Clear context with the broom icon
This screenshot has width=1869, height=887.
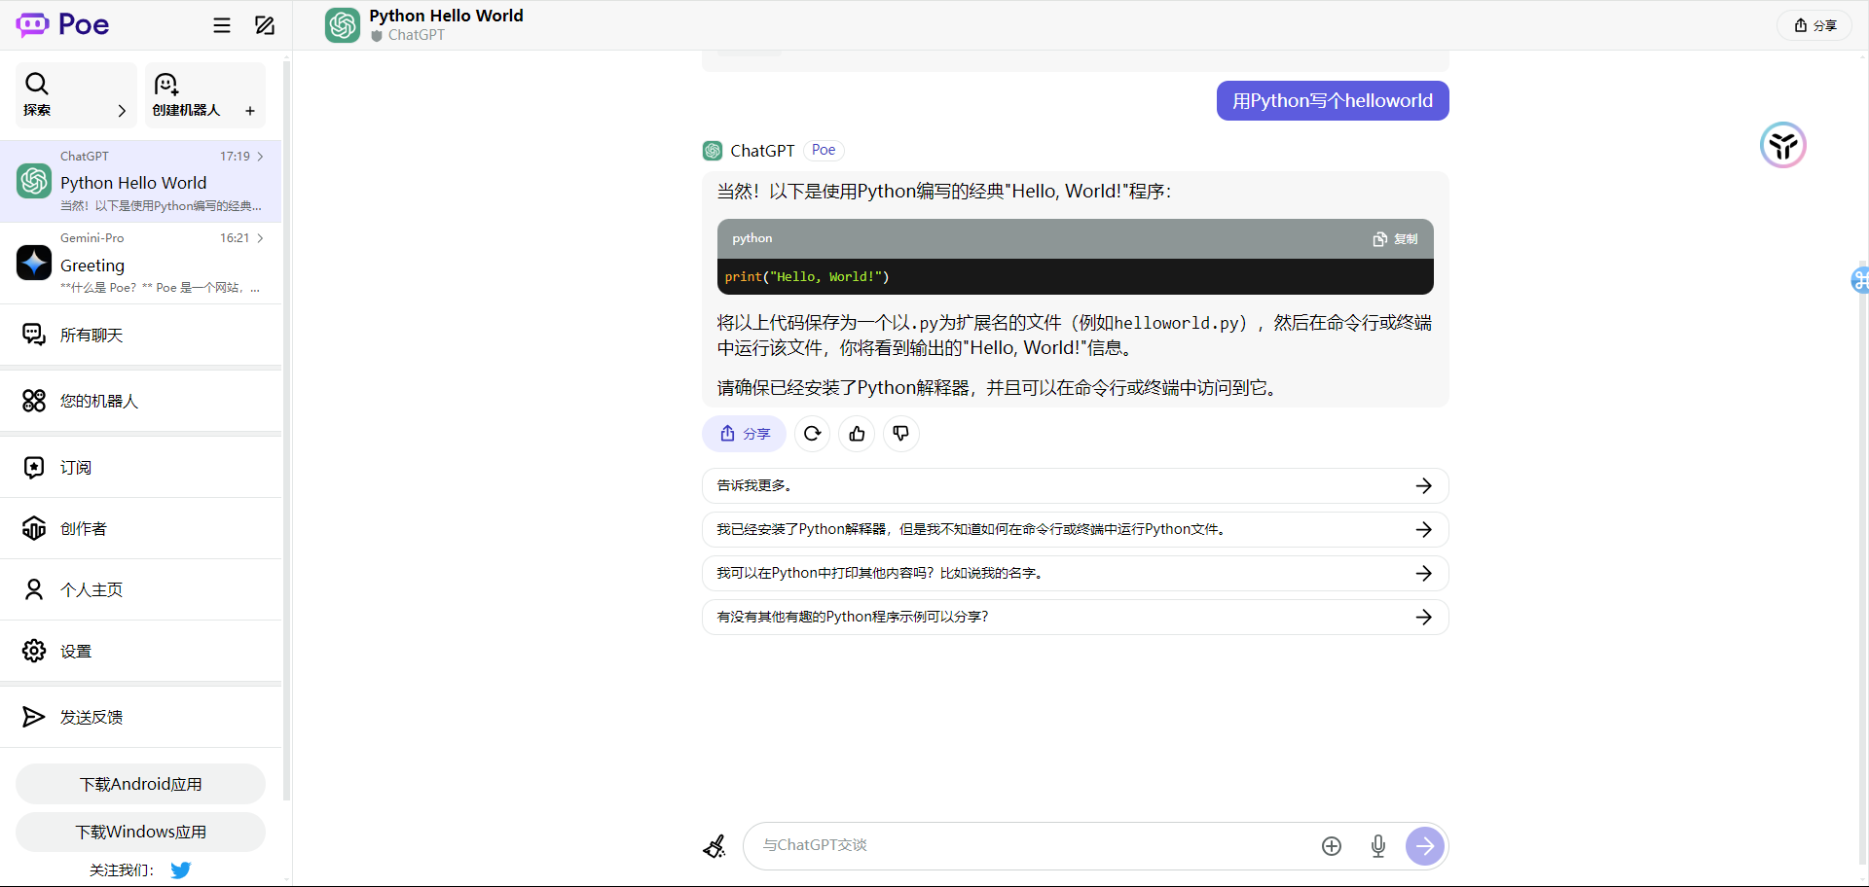715,846
